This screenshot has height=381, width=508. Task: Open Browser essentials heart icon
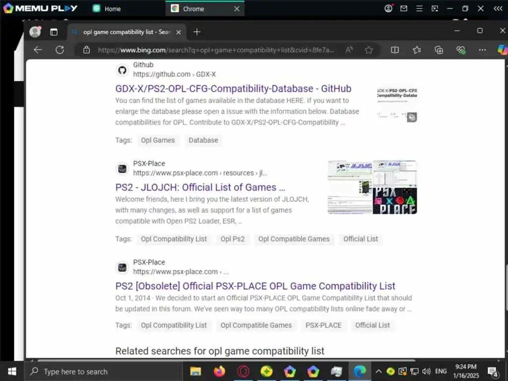click(x=461, y=50)
